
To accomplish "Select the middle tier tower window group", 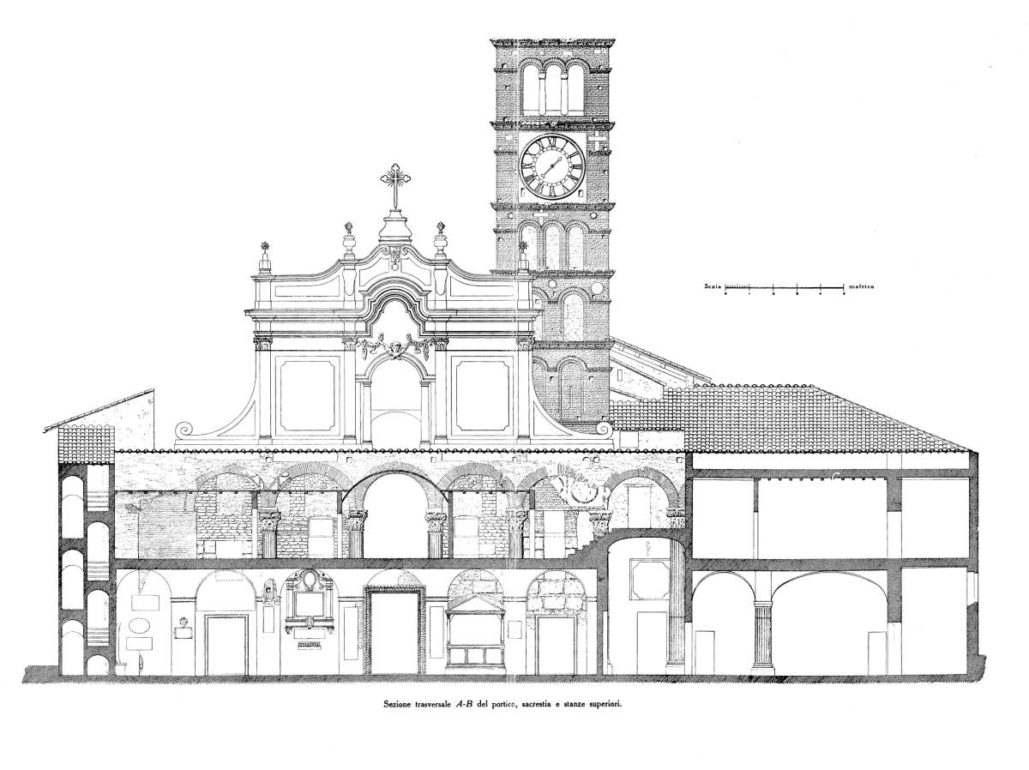I will 553,244.
